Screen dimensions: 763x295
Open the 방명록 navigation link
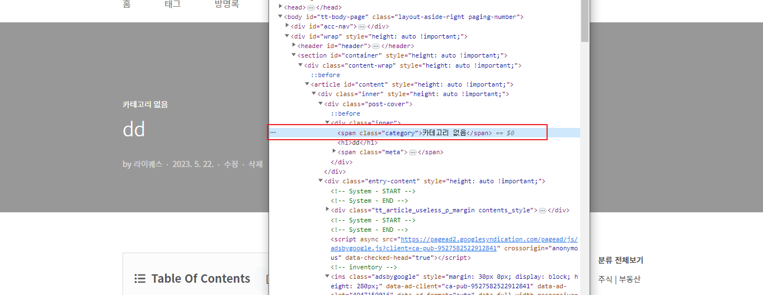tap(227, 4)
